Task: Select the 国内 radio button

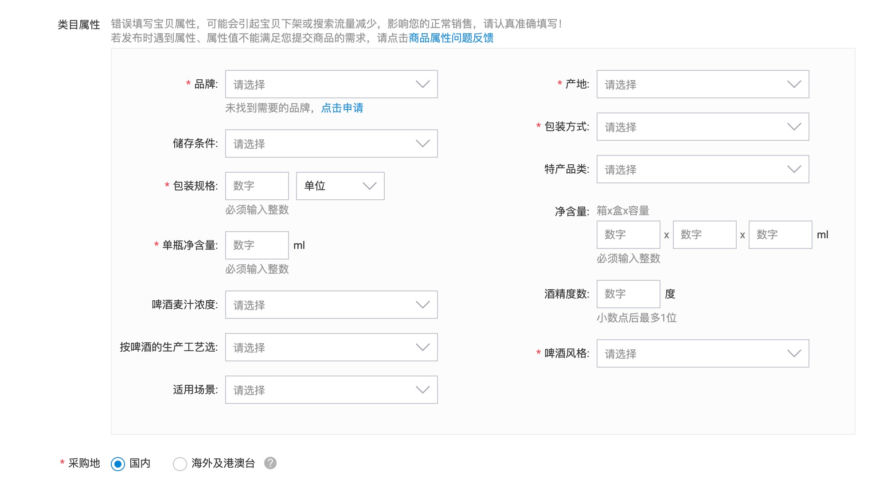Action: pyautogui.click(x=118, y=464)
